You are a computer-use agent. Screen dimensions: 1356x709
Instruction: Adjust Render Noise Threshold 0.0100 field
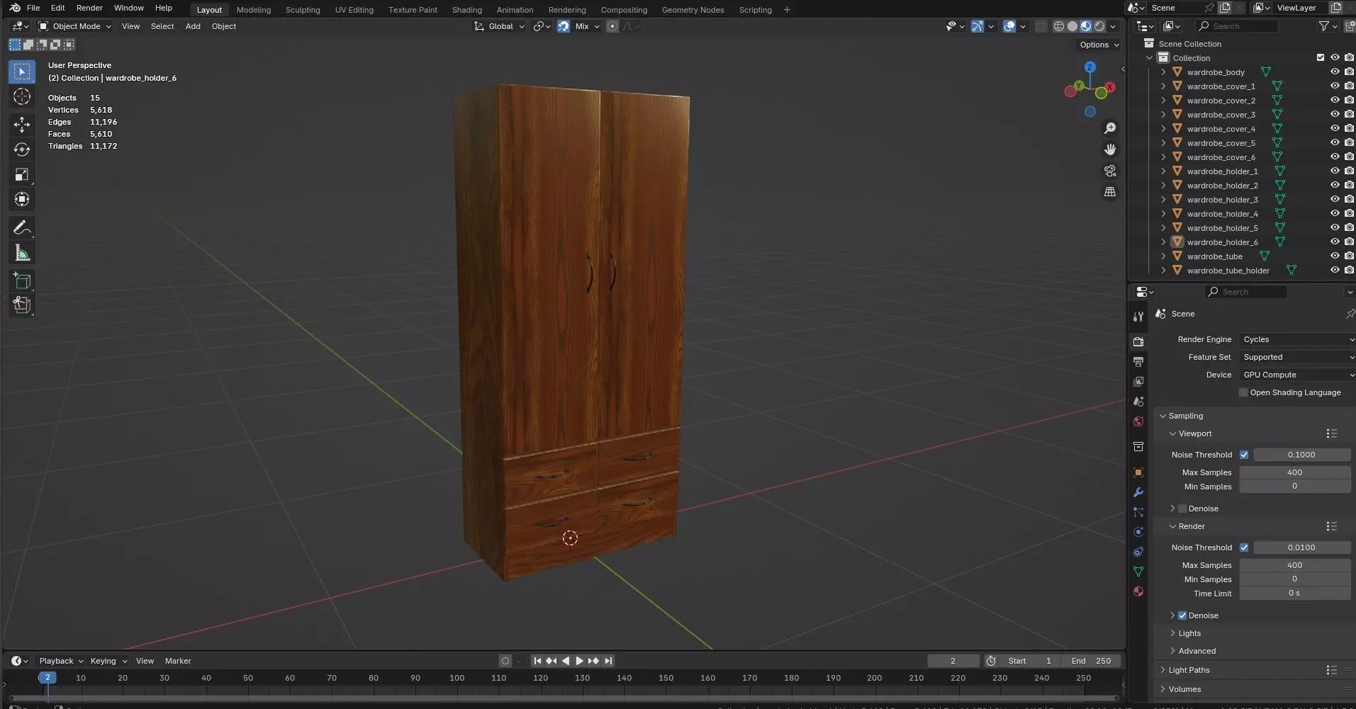pos(1301,548)
